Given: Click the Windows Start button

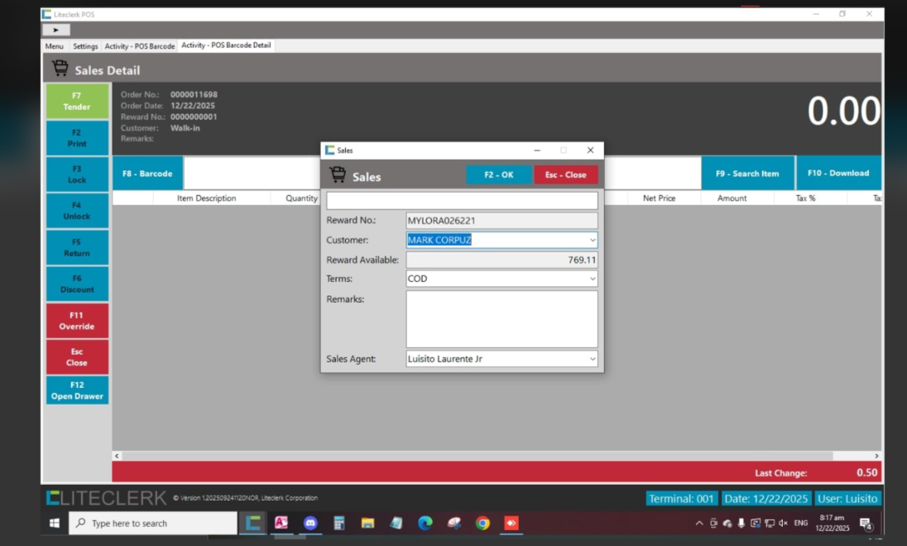Looking at the screenshot, I should pos(55,523).
